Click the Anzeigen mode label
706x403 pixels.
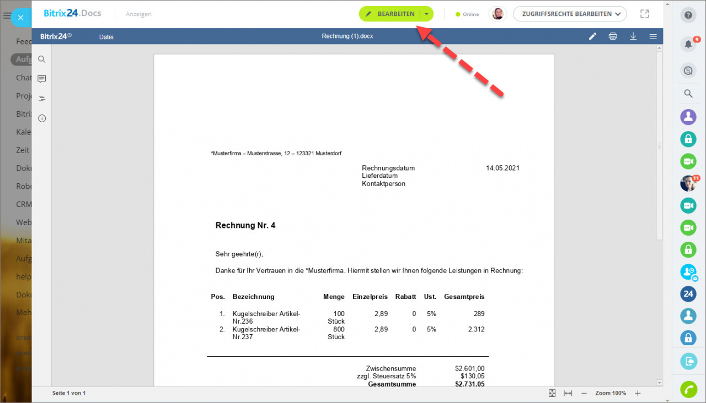click(x=138, y=14)
